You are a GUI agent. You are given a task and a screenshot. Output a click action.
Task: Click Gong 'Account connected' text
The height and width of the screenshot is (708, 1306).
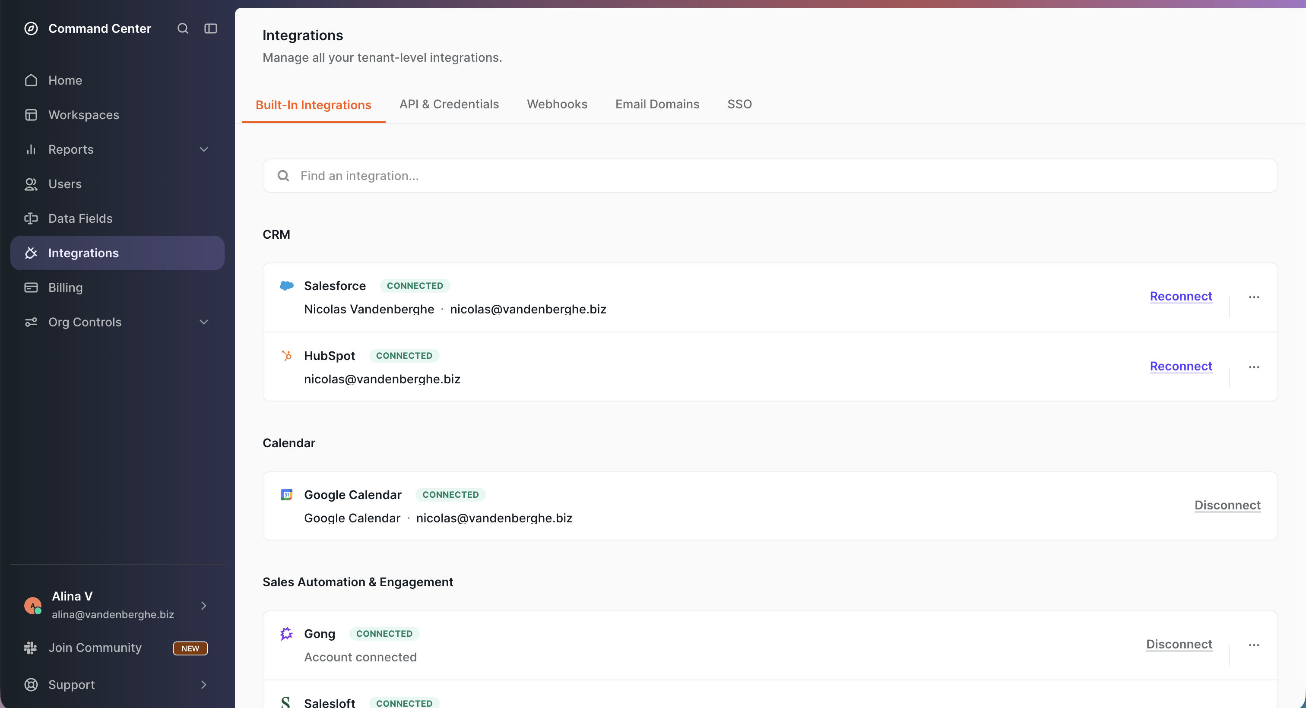pos(360,657)
